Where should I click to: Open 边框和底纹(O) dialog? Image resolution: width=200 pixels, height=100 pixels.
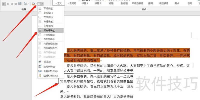click(x=51, y=76)
